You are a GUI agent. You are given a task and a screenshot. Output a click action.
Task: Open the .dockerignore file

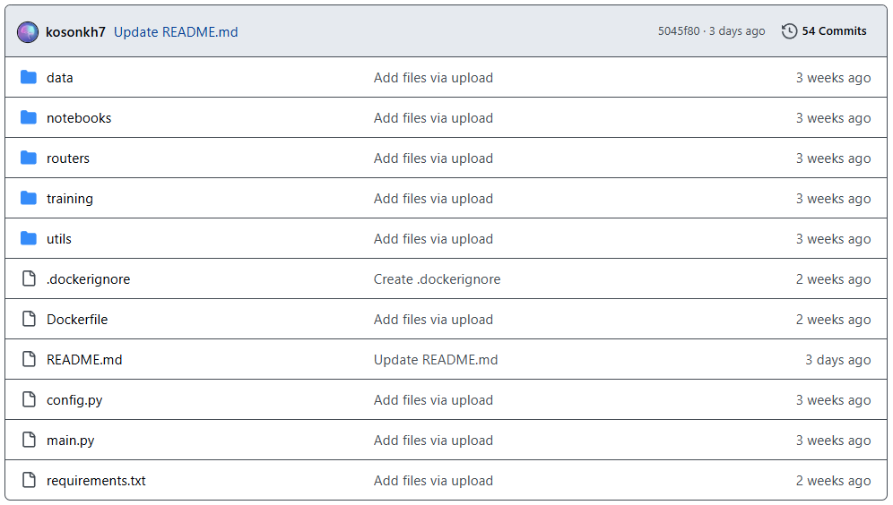pos(88,279)
